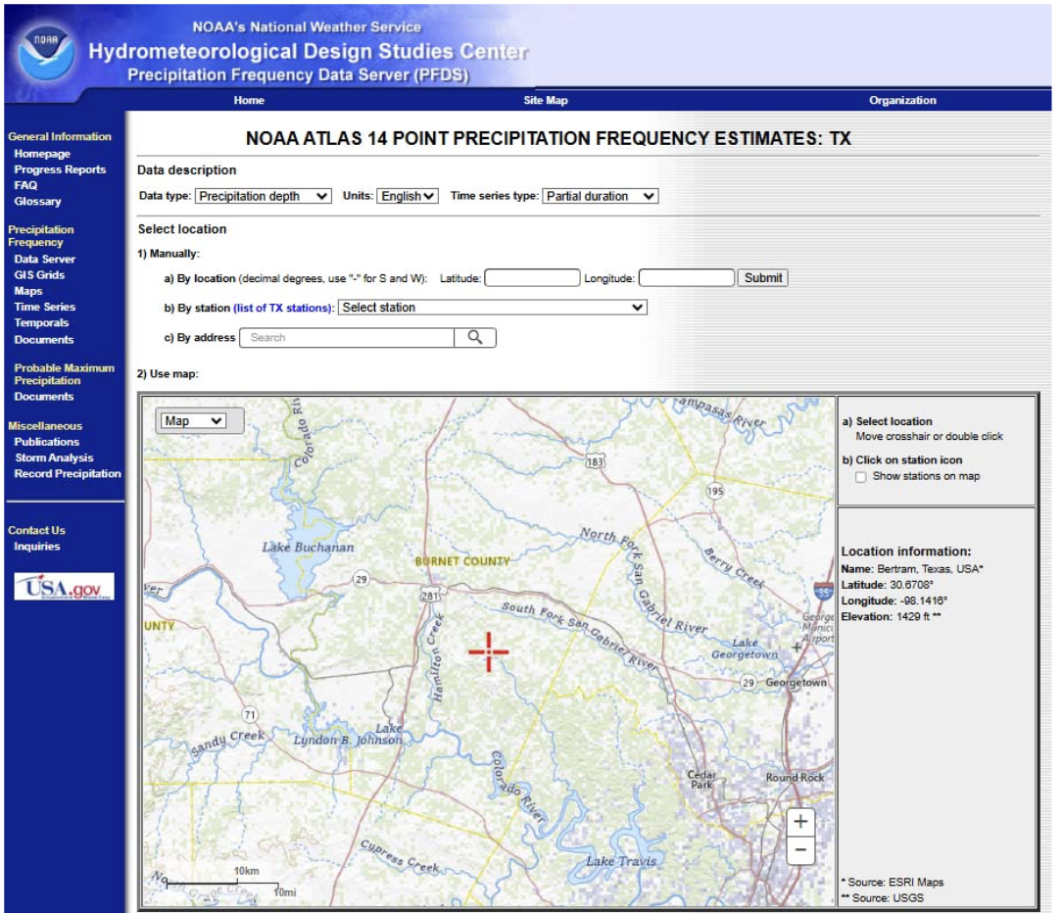The image size is (1062, 913).
Task: Click the Longitude input field
Action: pos(686,278)
